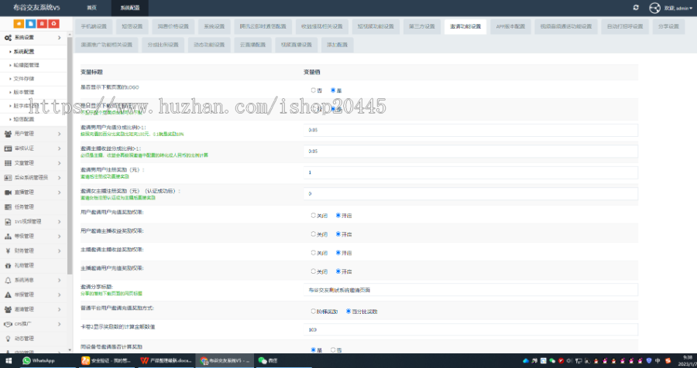Viewport: 697px width, 368px height.
Task: Switch to the 云直播配置 tab
Action: point(253,45)
